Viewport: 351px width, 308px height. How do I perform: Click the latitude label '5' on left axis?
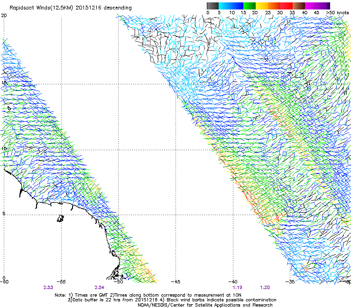pos(4,213)
